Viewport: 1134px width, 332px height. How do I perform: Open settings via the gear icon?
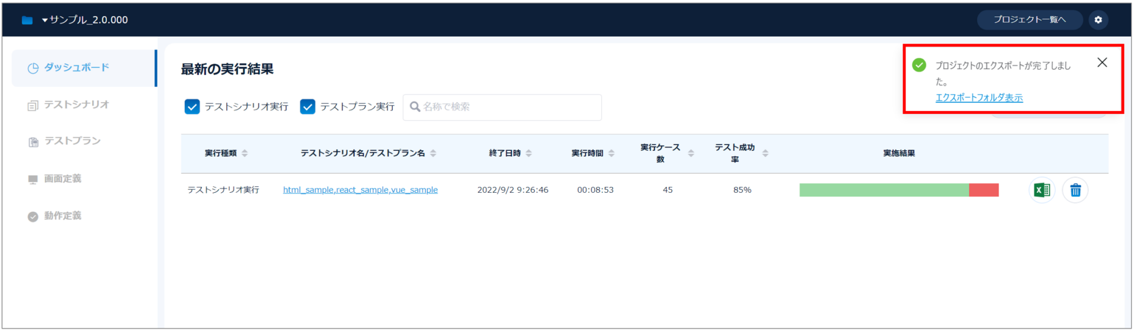coord(1098,19)
